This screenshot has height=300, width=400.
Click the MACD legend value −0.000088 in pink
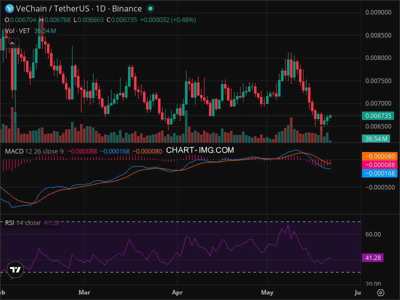(82, 151)
